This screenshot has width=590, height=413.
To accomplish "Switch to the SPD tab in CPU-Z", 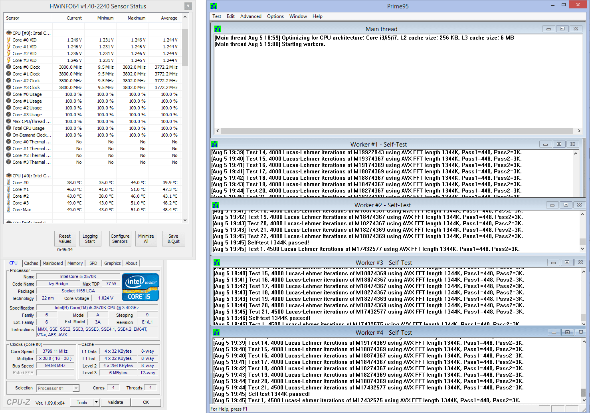I will pyautogui.click(x=93, y=263).
